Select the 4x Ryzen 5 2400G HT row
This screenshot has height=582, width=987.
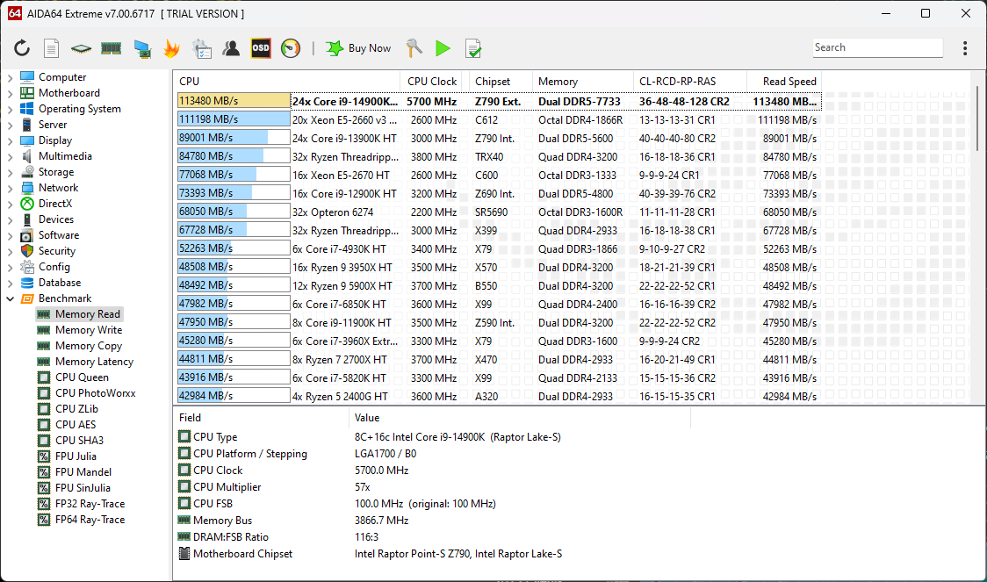[499, 396]
